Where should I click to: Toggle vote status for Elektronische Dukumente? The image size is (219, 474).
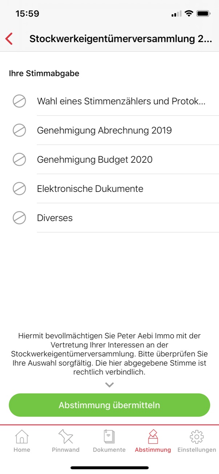[19, 189]
